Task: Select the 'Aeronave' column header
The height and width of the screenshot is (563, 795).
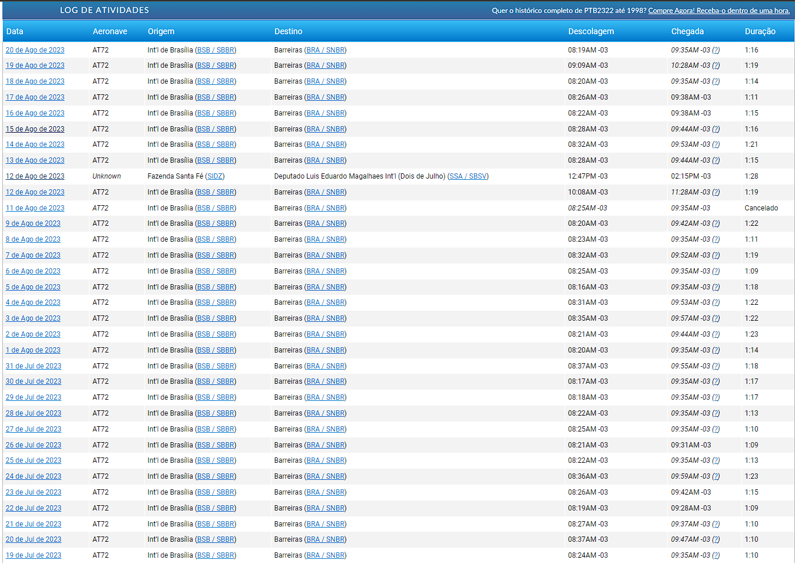Action: pyautogui.click(x=110, y=31)
